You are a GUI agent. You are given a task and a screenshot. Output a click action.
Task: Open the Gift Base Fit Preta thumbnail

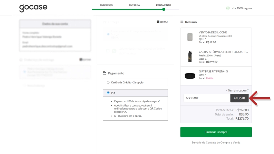click(x=190, y=76)
